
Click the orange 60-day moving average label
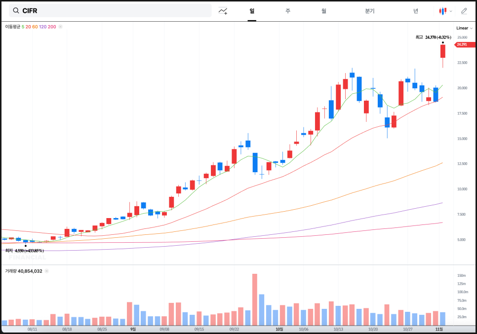click(35, 27)
